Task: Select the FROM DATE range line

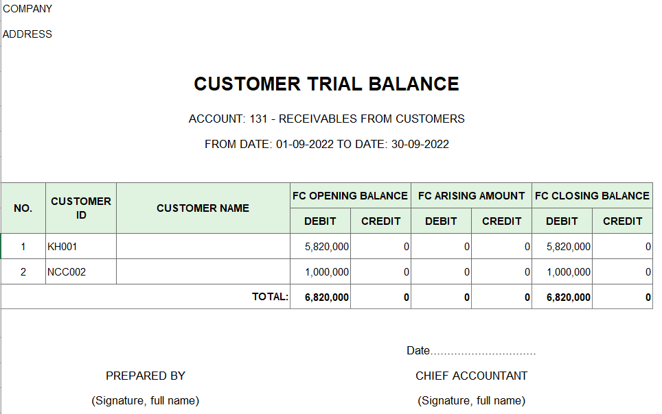Action: pos(326,144)
